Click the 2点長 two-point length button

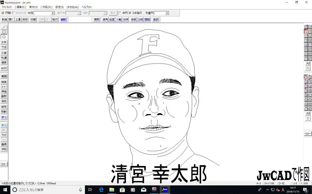tap(140, 19)
